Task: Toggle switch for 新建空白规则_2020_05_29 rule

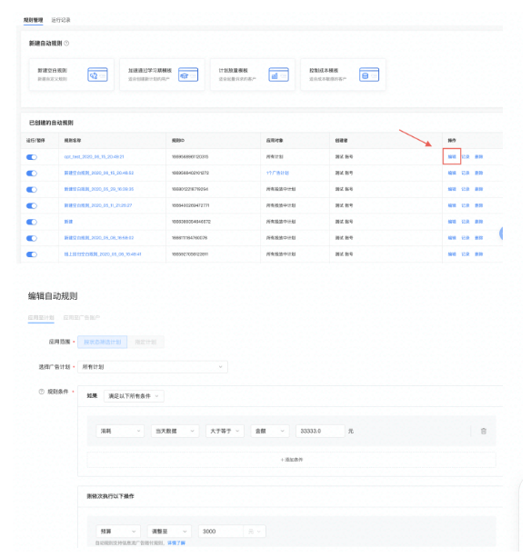Action: pyautogui.click(x=32, y=189)
